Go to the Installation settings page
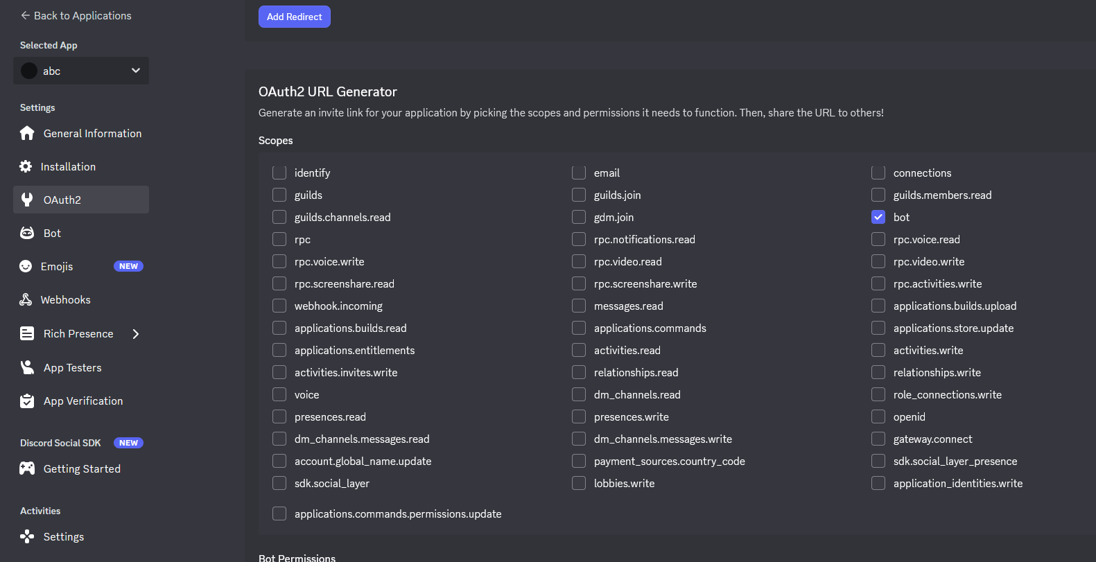Viewport: 1096px width, 562px height. [81, 166]
